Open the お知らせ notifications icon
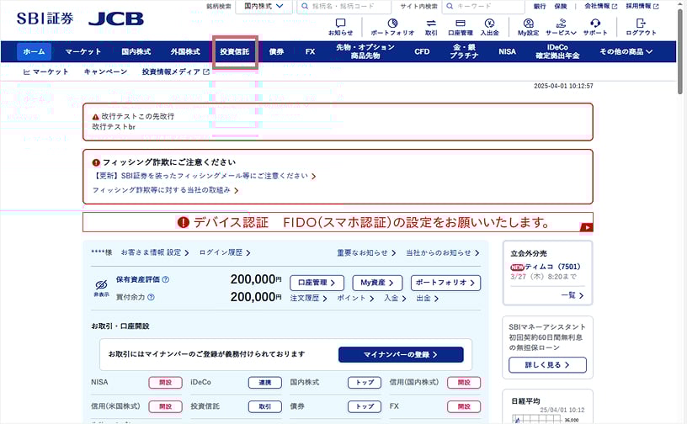The image size is (687, 424). click(340, 27)
